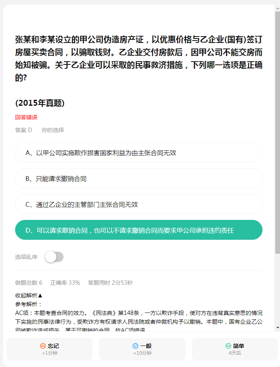The image size is (280, 367).
Task: Toggle the 选项乱序 switch
Action: [x=54, y=257]
